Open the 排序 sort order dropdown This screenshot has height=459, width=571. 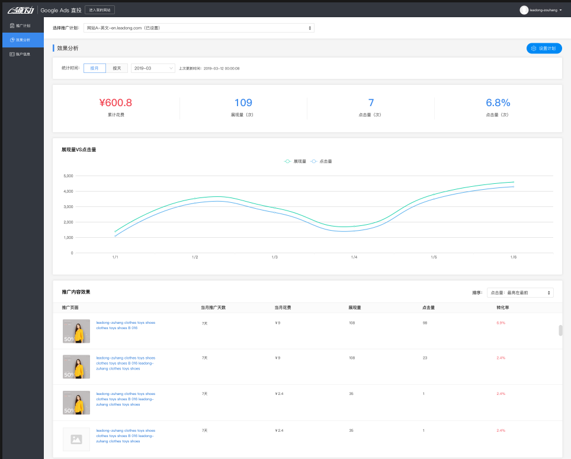coord(520,292)
